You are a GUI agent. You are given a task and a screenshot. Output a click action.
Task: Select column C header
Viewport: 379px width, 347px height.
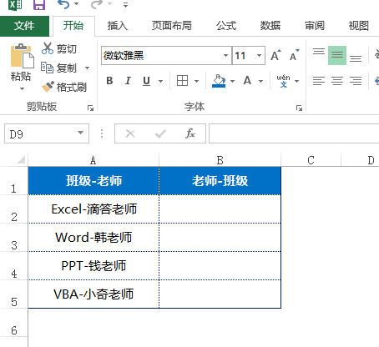tap(311, 160)
